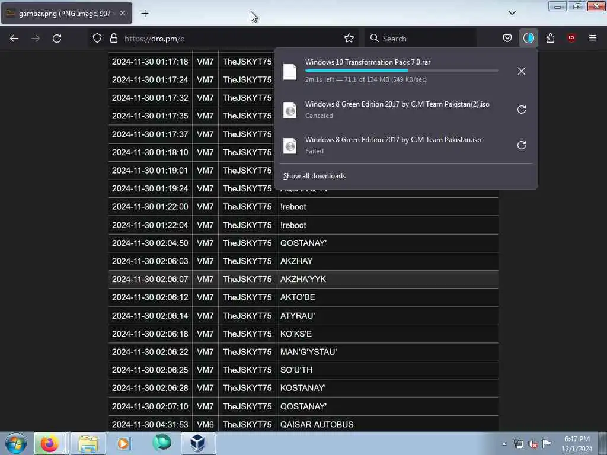Click the download progress bar

pyautogui.click(x=401, y=71)
